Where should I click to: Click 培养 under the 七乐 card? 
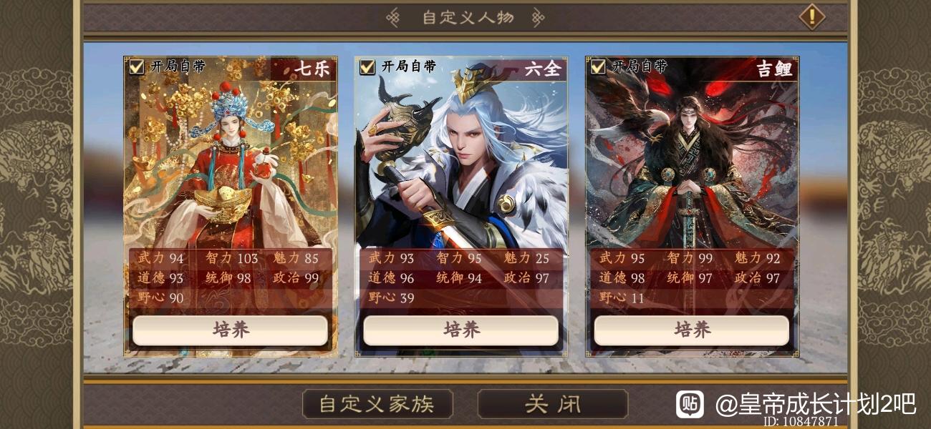pos(231,330)
